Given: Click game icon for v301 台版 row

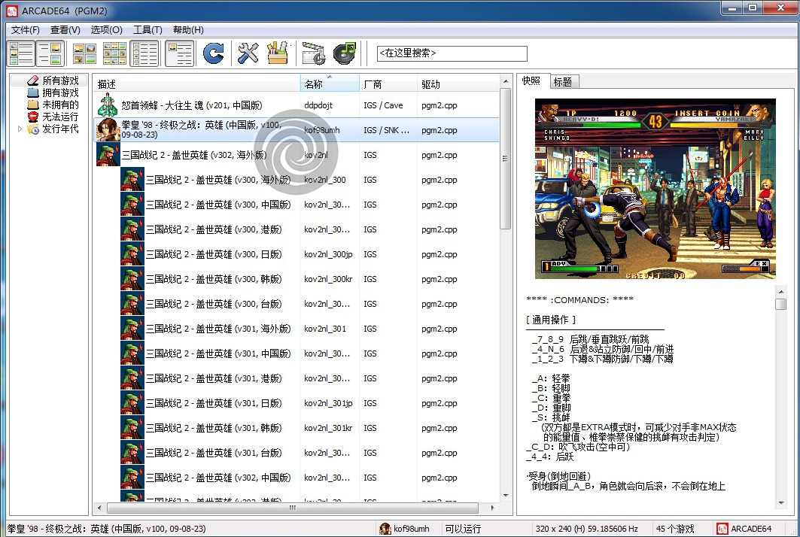Looking at the screenshot, I should point(132,453).
